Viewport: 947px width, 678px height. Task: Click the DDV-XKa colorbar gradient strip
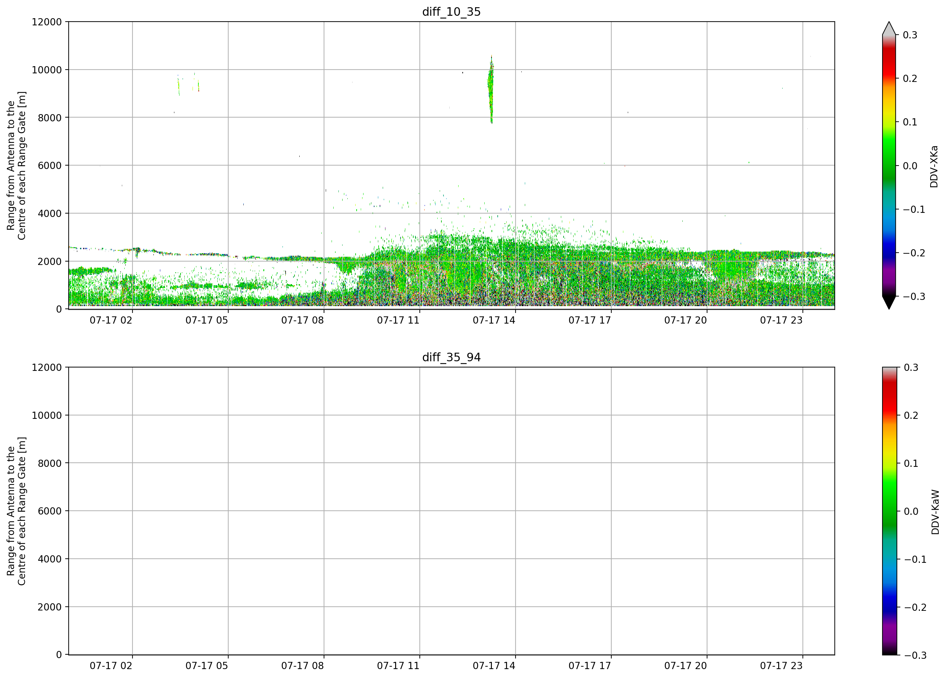[x=889, y=166]
